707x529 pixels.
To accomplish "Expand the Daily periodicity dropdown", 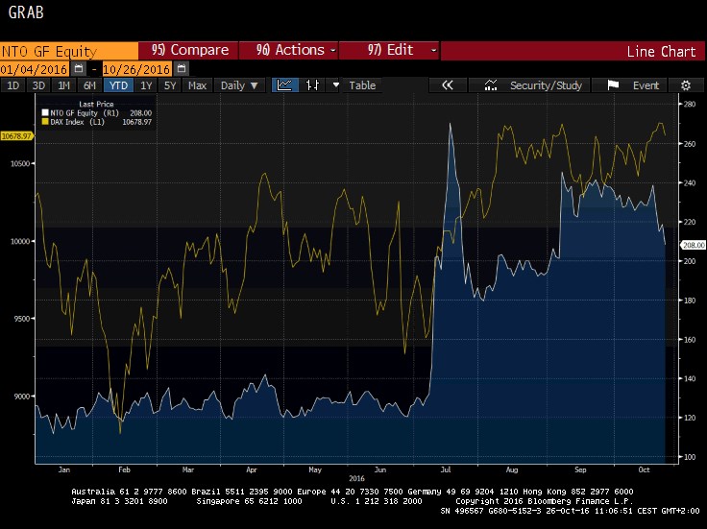I will coord(239,85).
